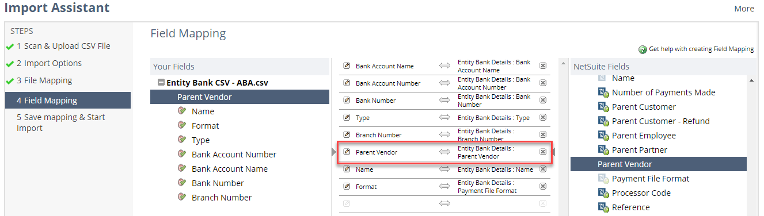Remove the Bank Number mapping

point(543,101)
